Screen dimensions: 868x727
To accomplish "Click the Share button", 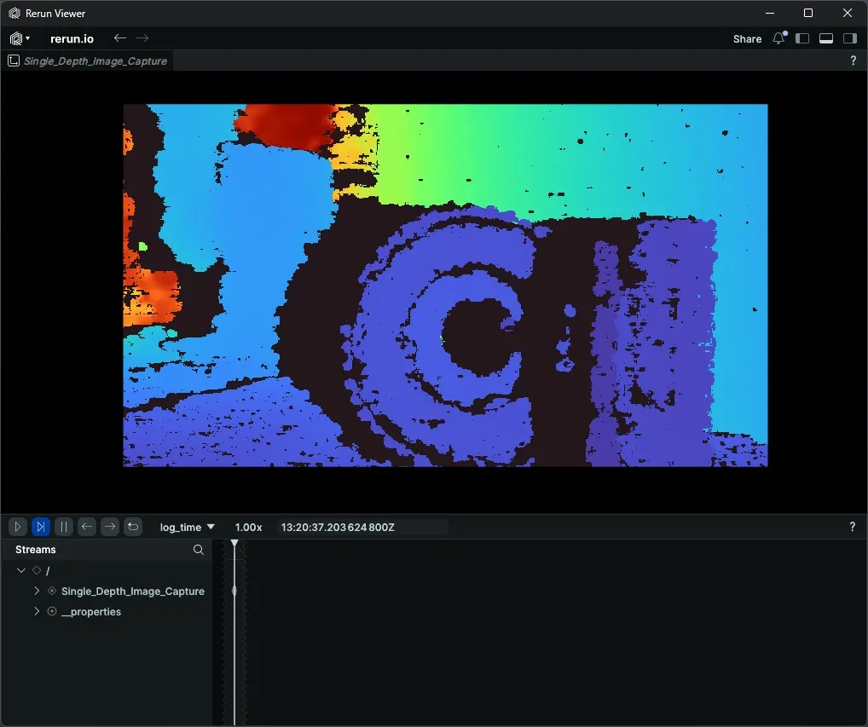I will pos(746,38).
